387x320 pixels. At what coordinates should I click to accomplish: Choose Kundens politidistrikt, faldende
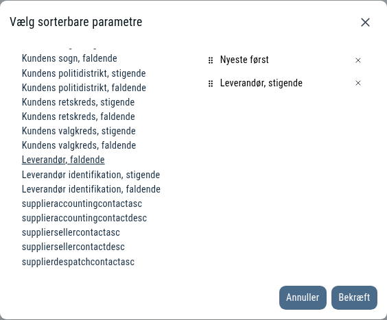tap(84, 88)
